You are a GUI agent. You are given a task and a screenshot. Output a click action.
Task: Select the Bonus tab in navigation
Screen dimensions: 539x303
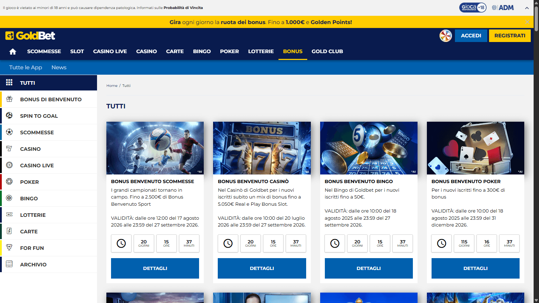(x=293, y=51)
